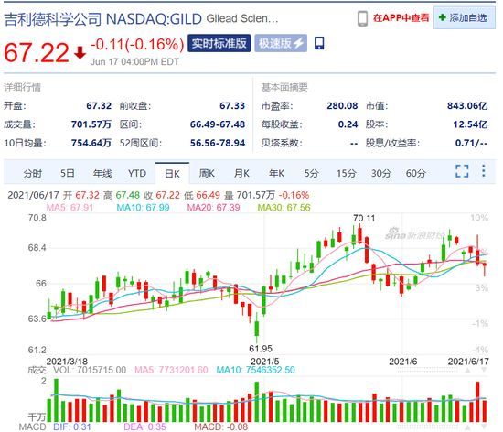Image resolution: width=503 pixels, height=432 pixels.
Task: Click the NASDAQ:GILD ticker text
Action: click(154, 19)
